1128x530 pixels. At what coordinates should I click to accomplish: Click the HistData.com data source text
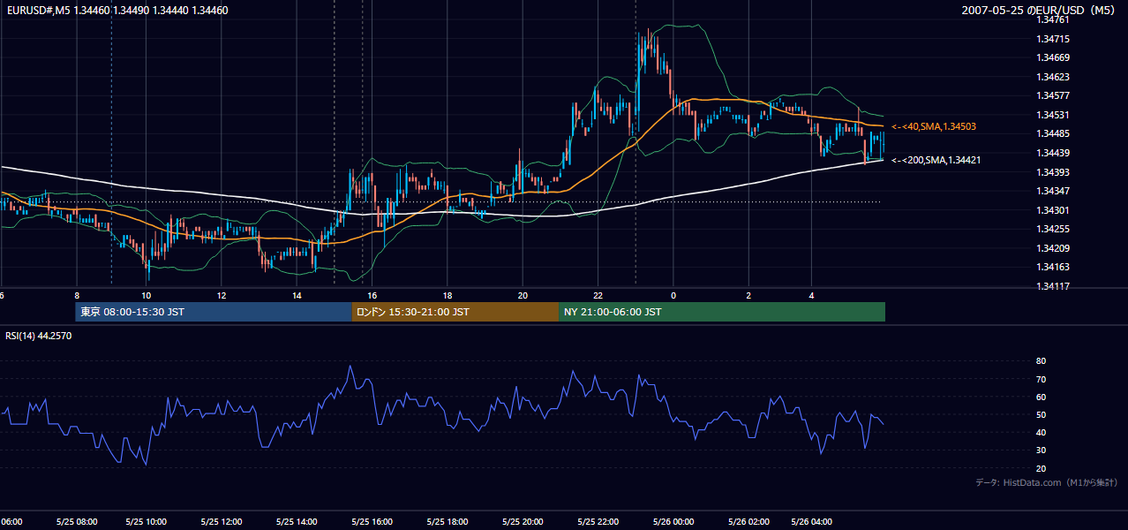[1047, 482]
